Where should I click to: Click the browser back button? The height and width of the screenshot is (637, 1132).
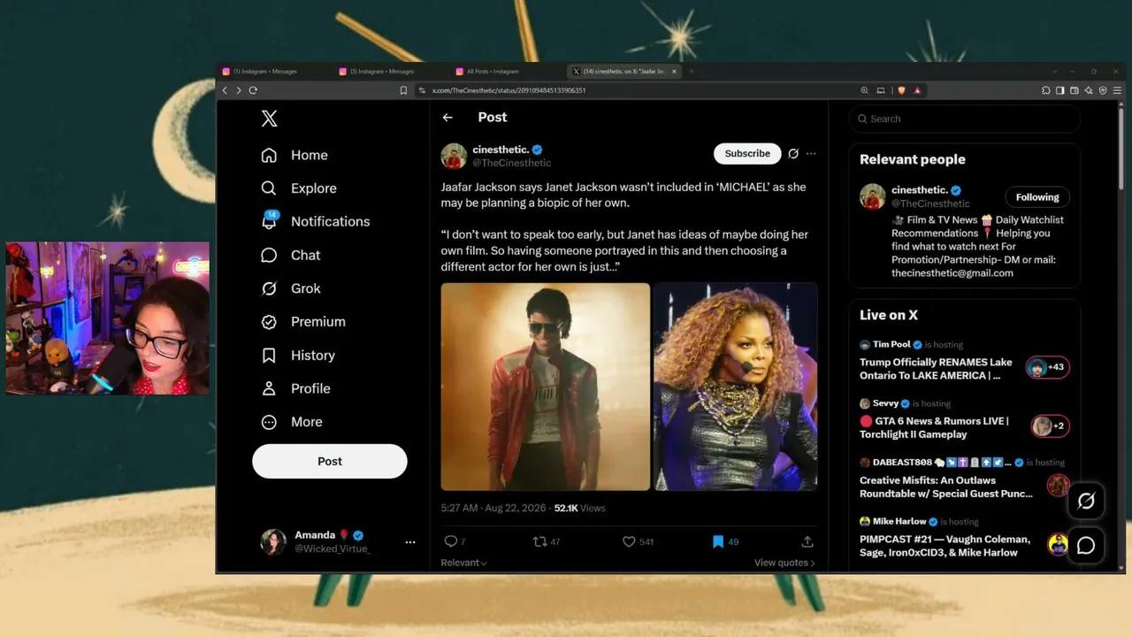pyautogui.click(x=225, y=90)
